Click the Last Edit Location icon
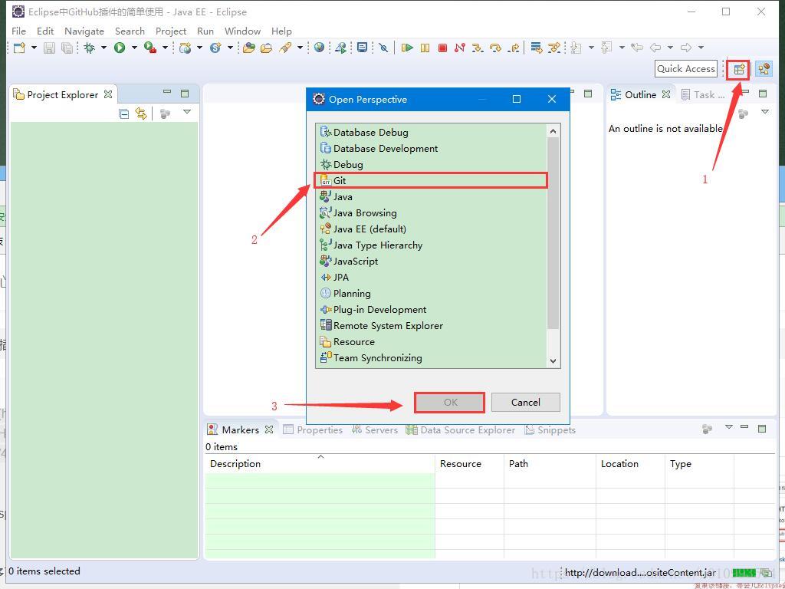Viewport: 785px width, 589px height. click(637, 48)
